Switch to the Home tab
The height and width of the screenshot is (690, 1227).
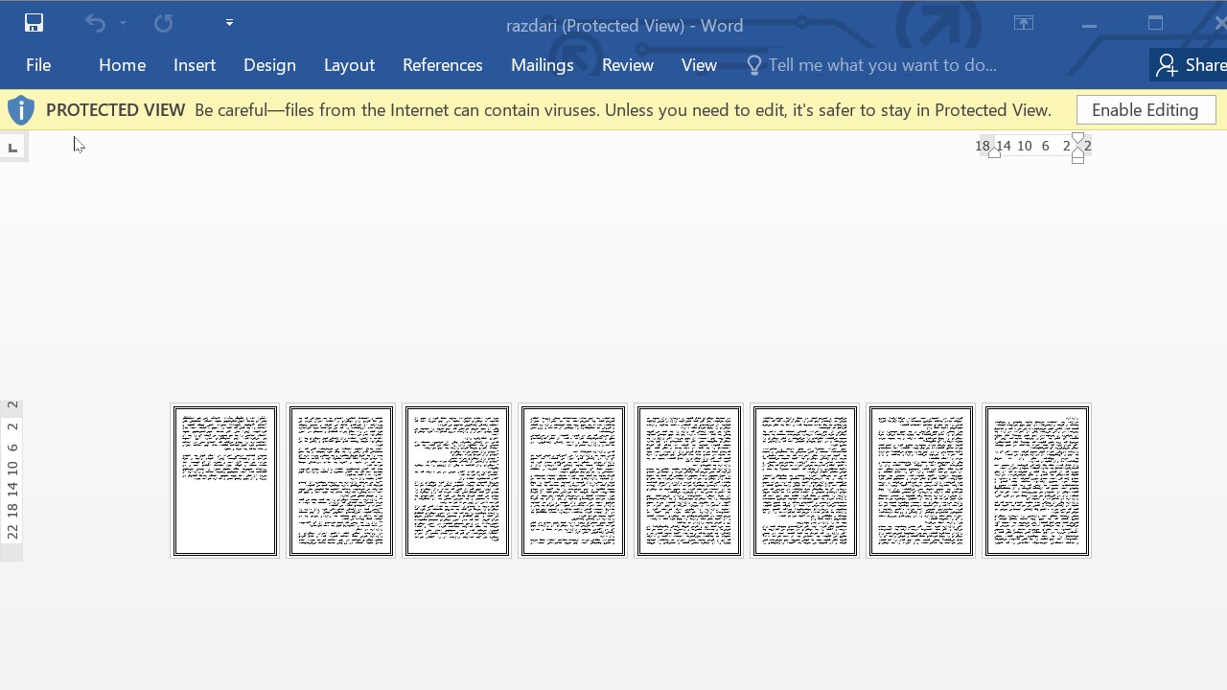122,65
